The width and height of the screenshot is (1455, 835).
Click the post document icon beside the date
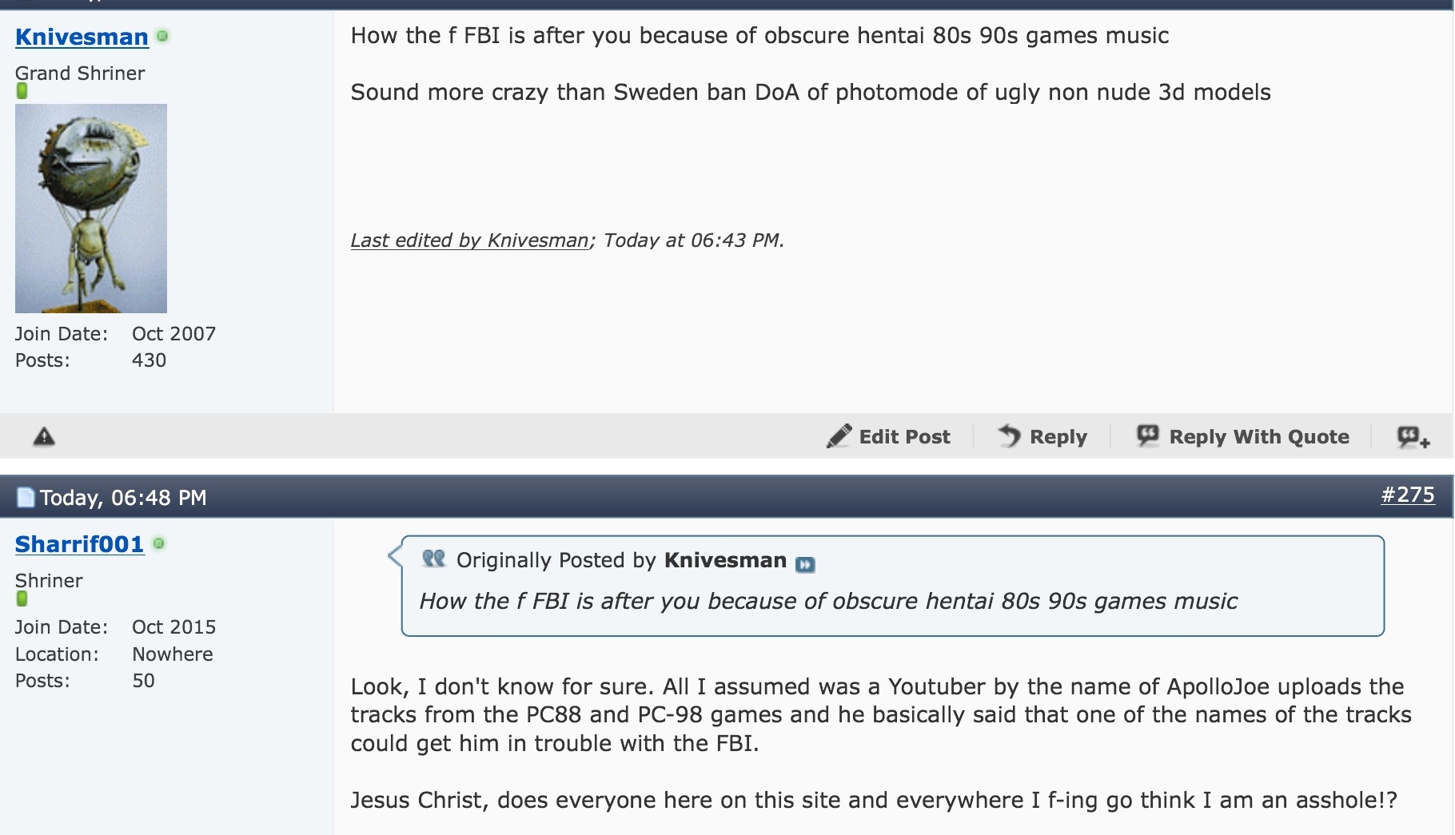(x=26, y=498)
